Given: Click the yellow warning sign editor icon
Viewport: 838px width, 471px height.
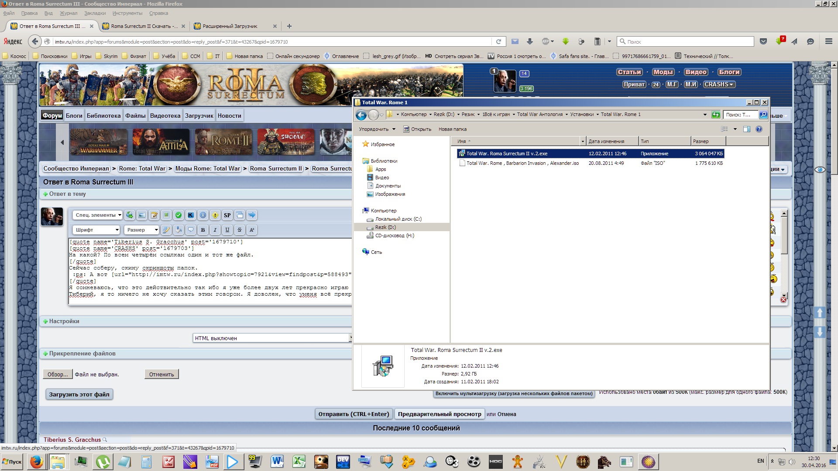Looking at the screenshot, I should [215, 215].
